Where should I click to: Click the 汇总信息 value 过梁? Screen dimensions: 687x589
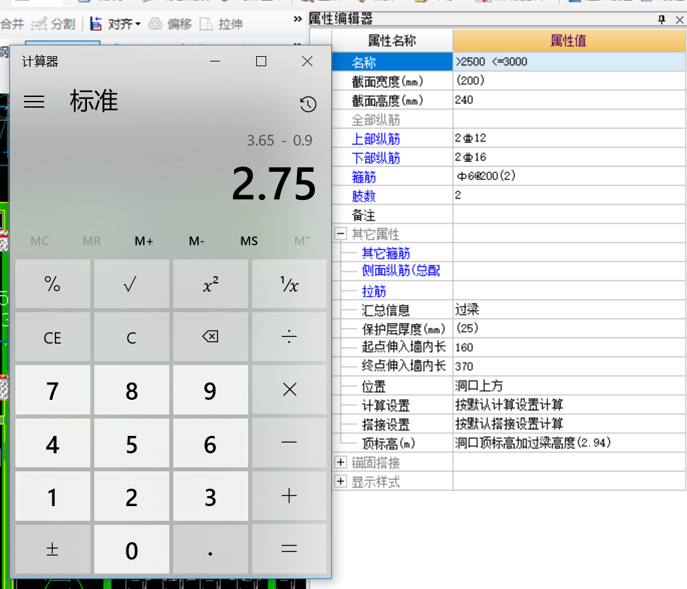click(x=569, y=309)
